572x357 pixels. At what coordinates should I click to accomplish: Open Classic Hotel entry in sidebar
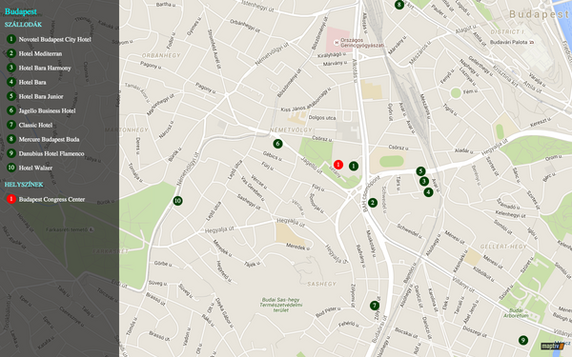(x=35, y=125)
